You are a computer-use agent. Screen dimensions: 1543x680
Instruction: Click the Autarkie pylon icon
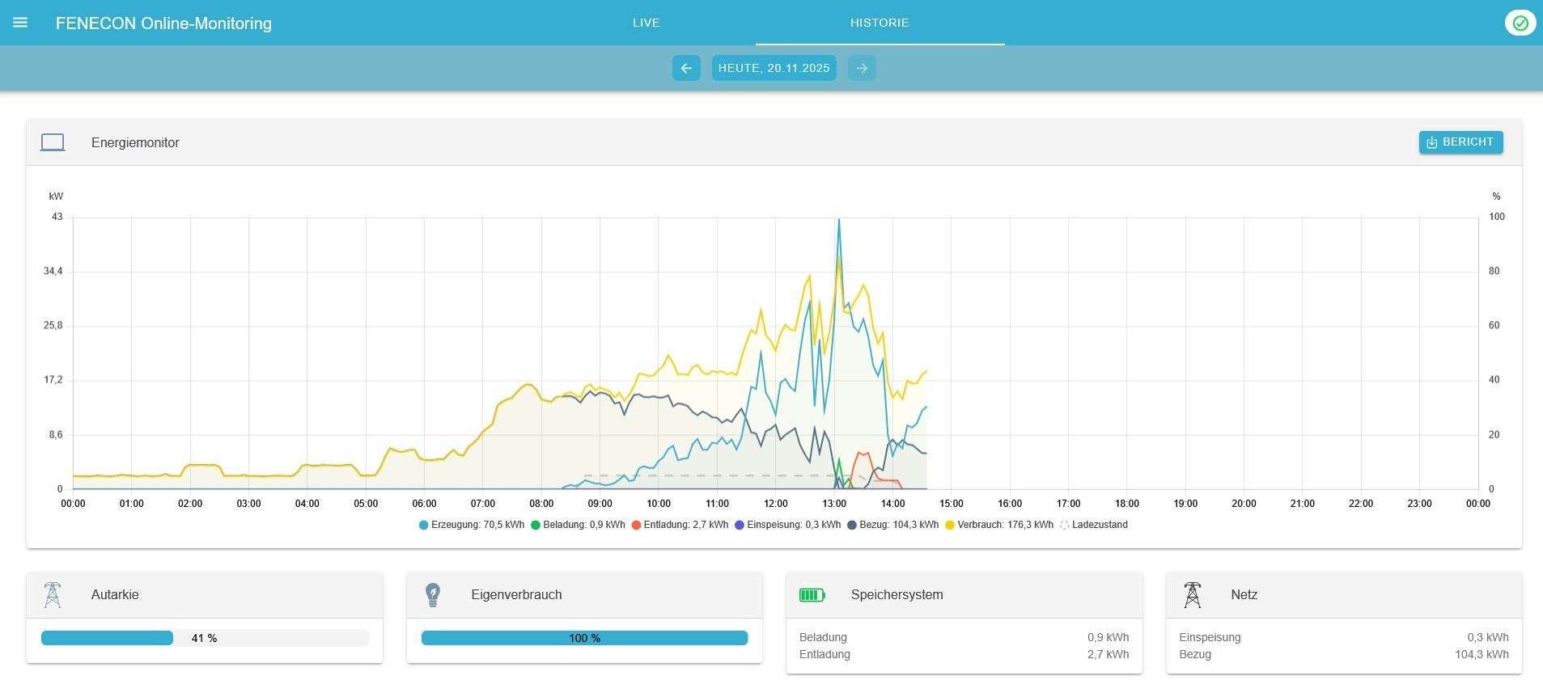(53, 594)
